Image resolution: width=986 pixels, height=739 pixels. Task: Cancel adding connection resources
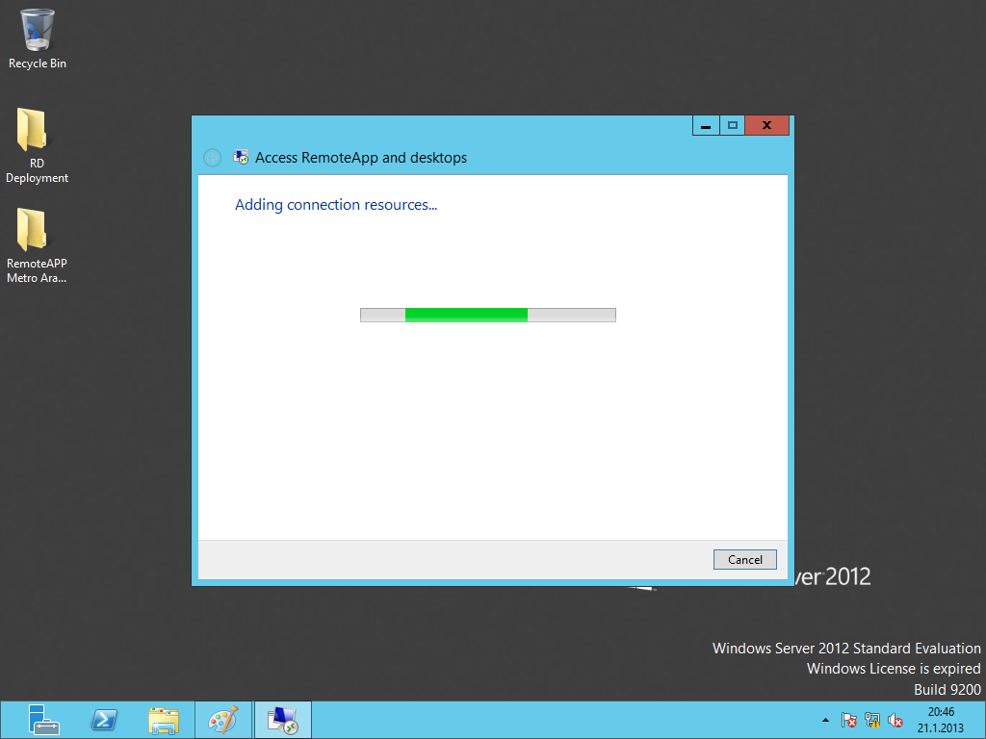(x=744, y=559)
